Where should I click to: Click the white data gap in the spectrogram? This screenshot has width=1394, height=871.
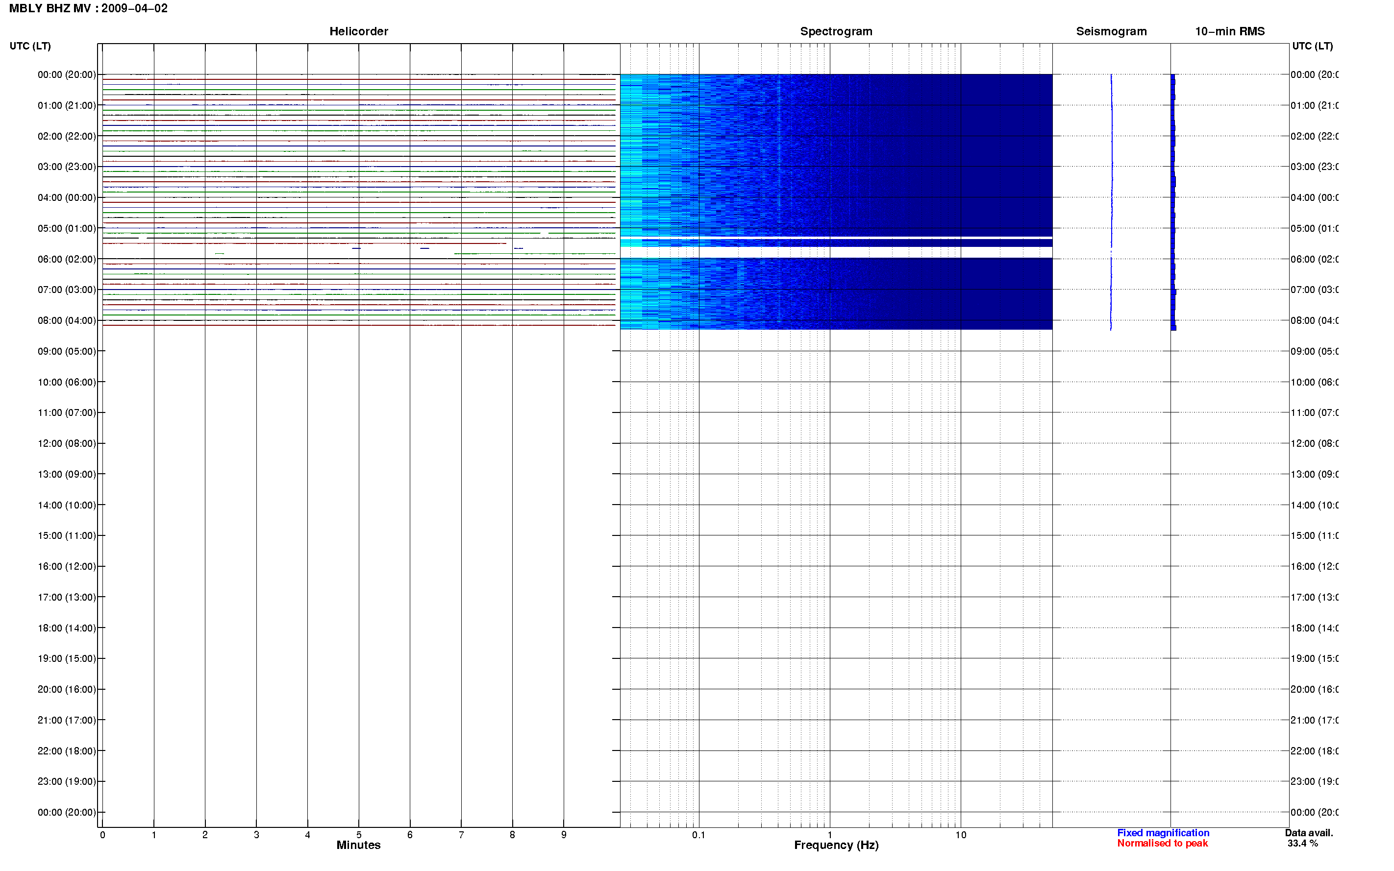click(x=836, y=252)
